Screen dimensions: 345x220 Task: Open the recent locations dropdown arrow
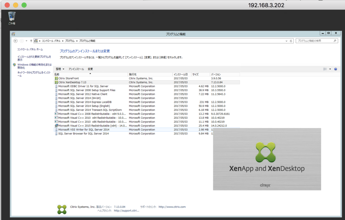coord(26,41)
